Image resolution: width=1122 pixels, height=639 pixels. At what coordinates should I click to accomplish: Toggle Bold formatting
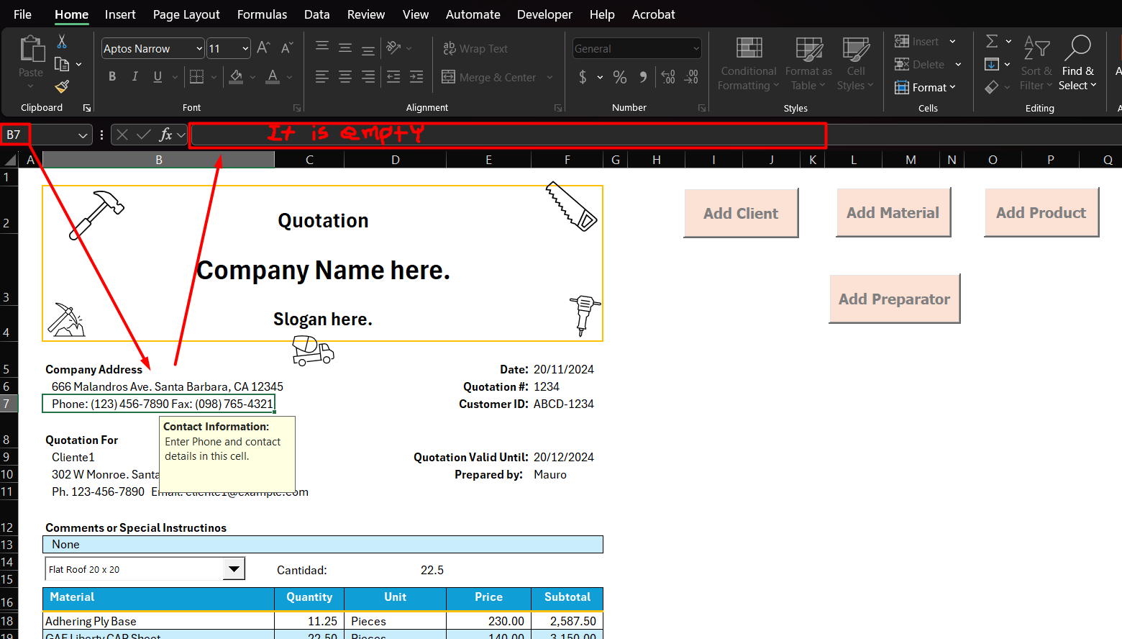tap(112, 76)
